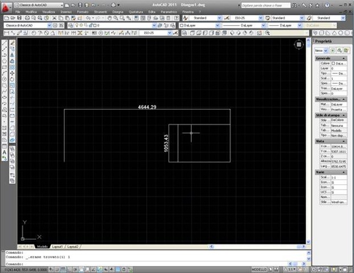Toggle Ortho mode in status bar
The height and width of the screenshot is (273, 354).
tap(69, 270)
